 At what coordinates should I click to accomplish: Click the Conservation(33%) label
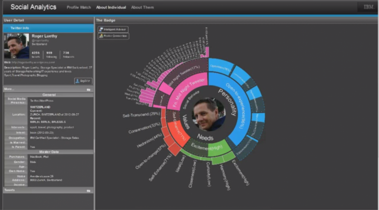tap(144, 128)
